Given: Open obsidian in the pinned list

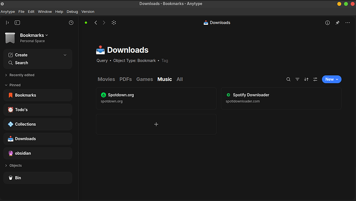Looking at the screenshot, I should 38,153.
